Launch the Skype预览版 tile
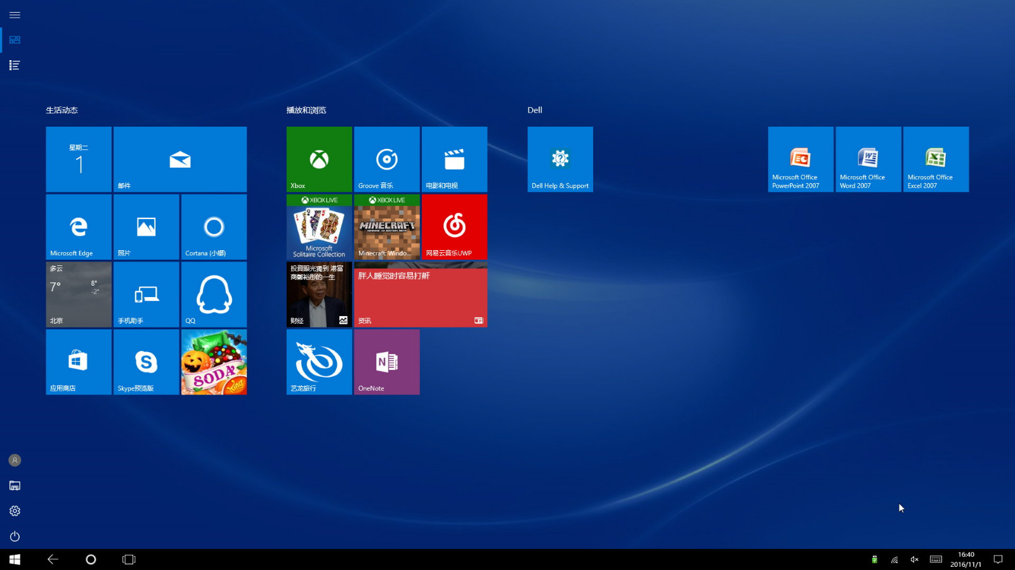Image resolution: width=1015 pixels, height=570 pixels. pos(147,362)
